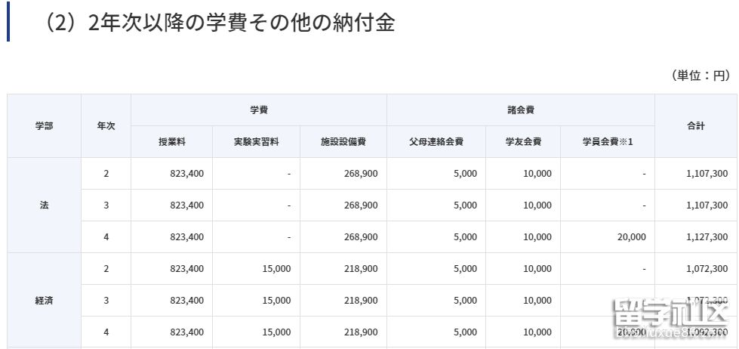Screen dimensions: 739x349
Task: Click the 学友会費 column header
Action: click(522, 142)
